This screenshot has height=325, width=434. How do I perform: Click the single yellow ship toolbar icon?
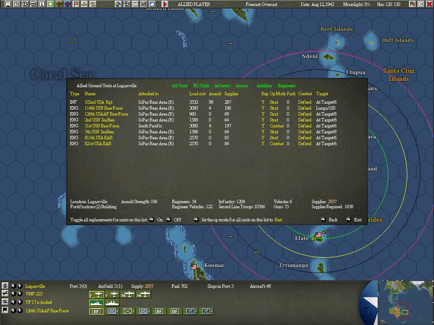84,4
